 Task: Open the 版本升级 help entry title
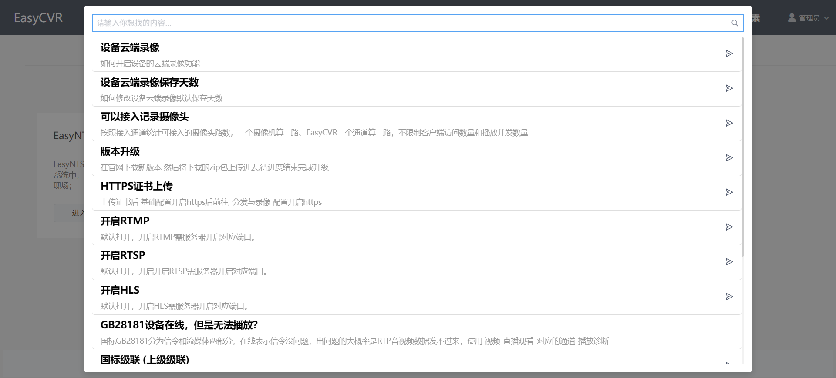tap(120, 151)
